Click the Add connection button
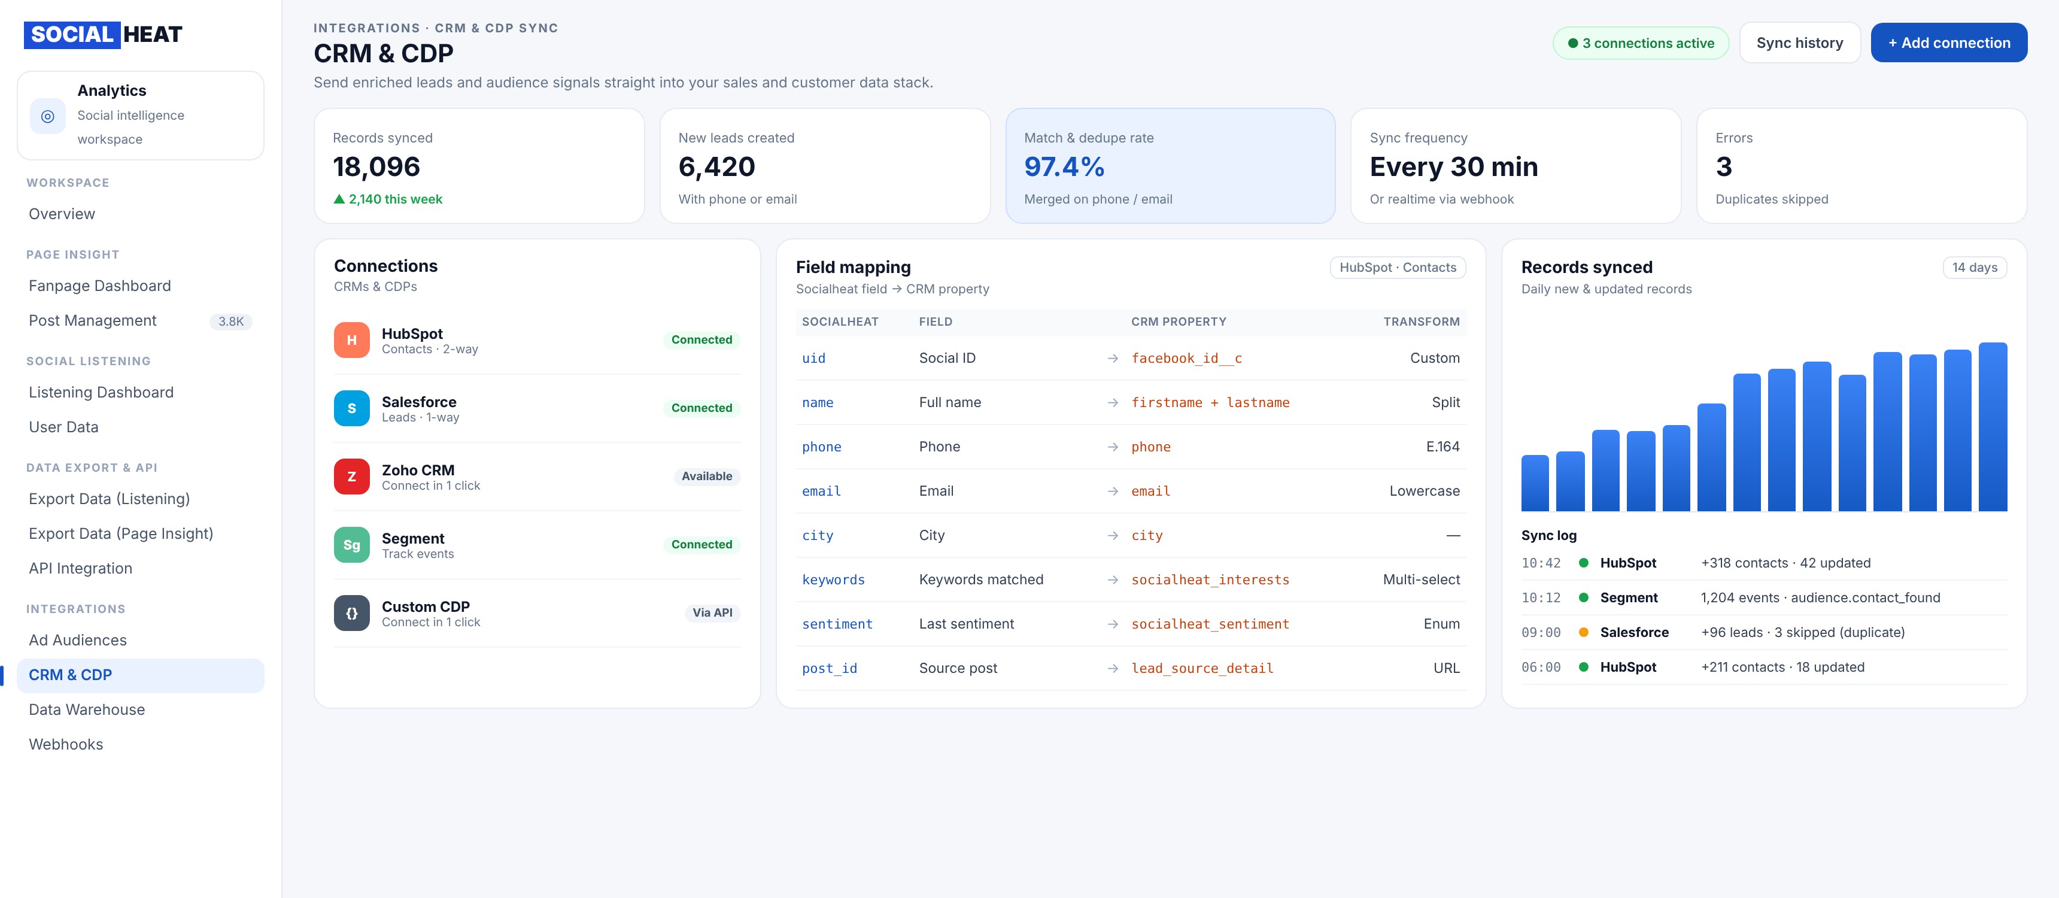 1948,43
